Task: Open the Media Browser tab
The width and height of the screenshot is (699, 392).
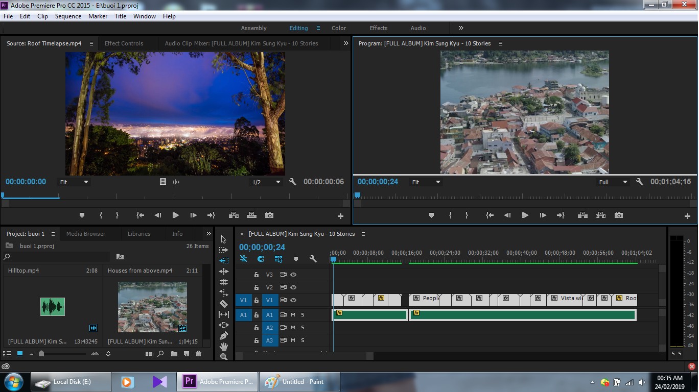Action: coord(86,234)
